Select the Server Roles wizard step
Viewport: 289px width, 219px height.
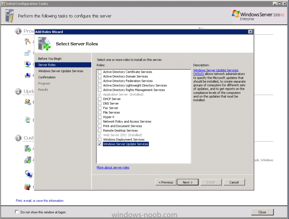(63, 65)
